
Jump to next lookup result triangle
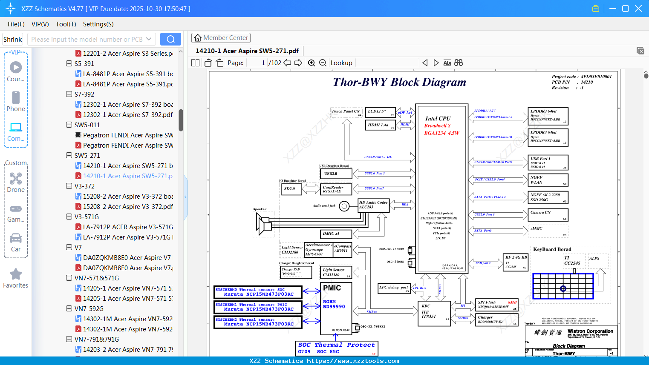(436, 63)
